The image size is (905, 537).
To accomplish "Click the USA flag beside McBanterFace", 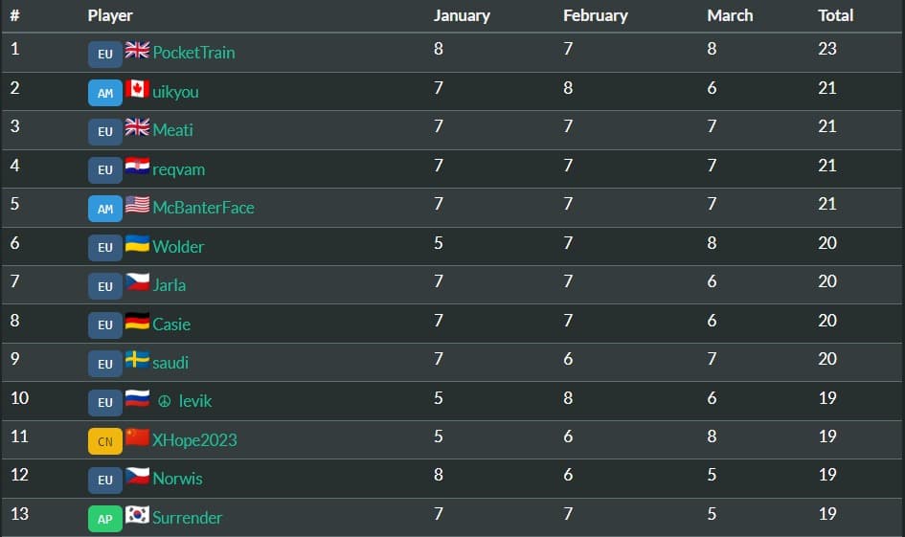I will coord(137,205).
